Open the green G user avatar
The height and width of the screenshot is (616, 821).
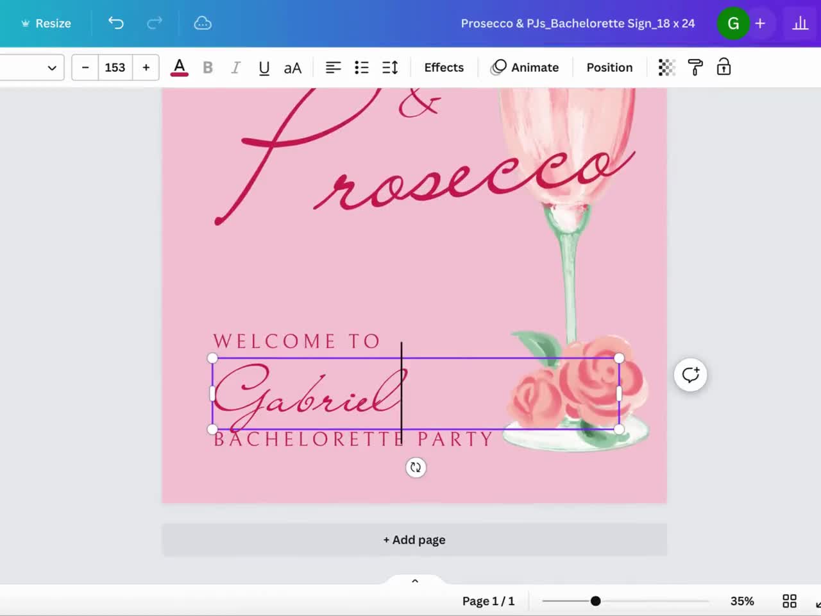pyautogui.click(x=733, y=23)
